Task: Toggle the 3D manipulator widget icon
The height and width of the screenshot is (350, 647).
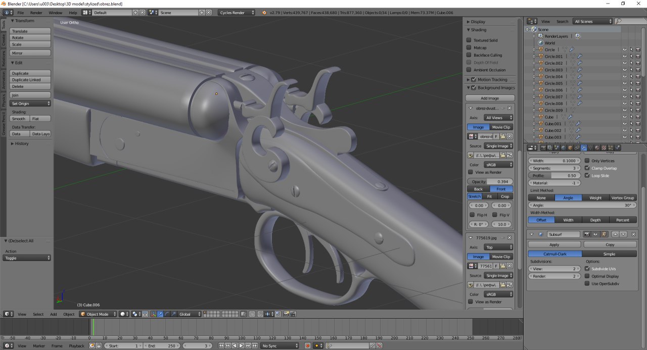Action: [154, 314]
